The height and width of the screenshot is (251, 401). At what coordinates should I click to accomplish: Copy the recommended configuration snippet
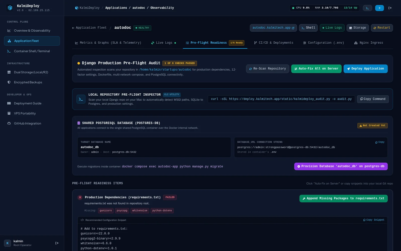pyautogui.click(x=374, y=220)
